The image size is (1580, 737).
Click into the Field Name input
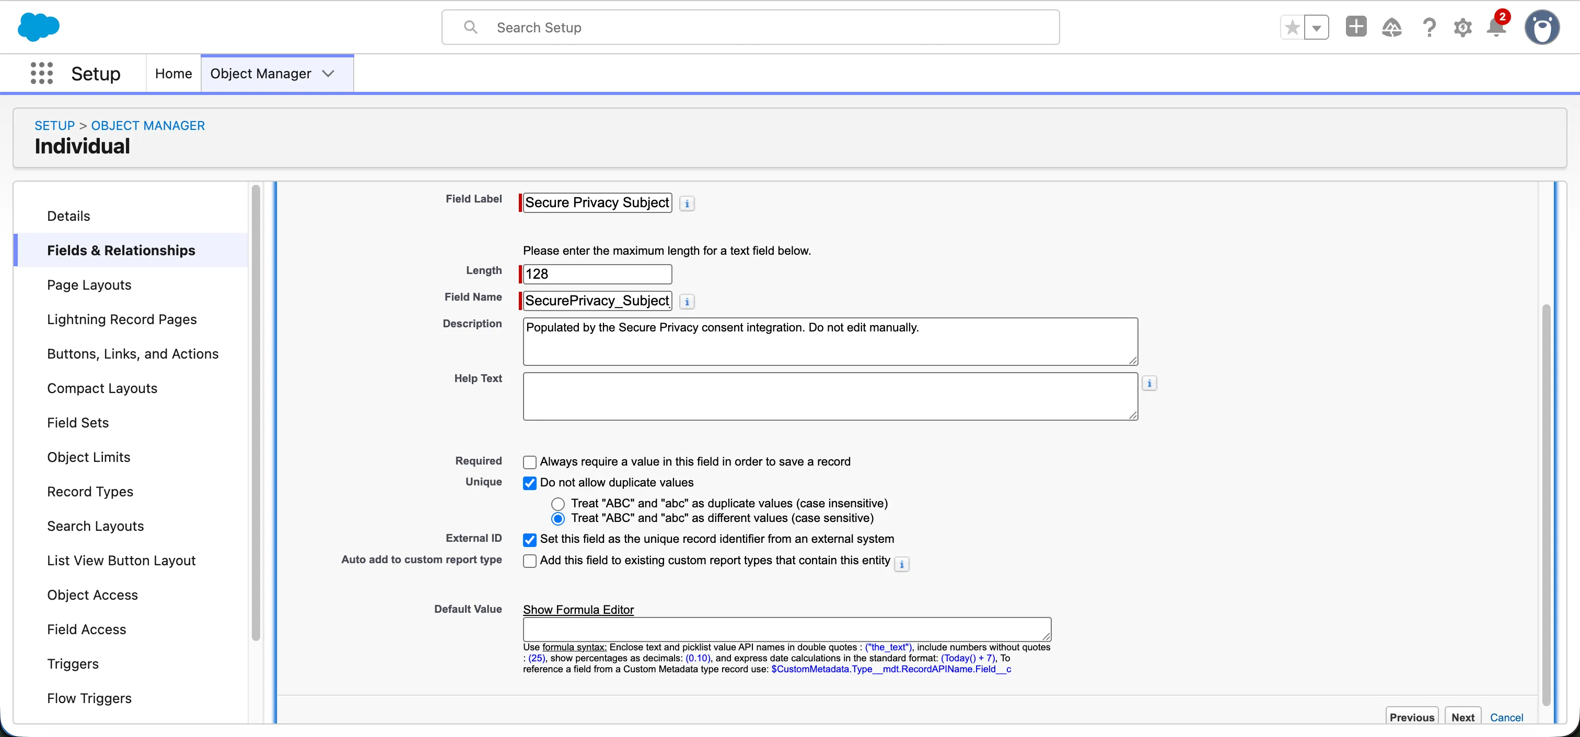[x=597, y=301]
